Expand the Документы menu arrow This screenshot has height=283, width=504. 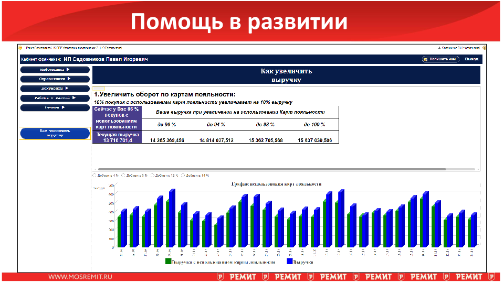66,88
